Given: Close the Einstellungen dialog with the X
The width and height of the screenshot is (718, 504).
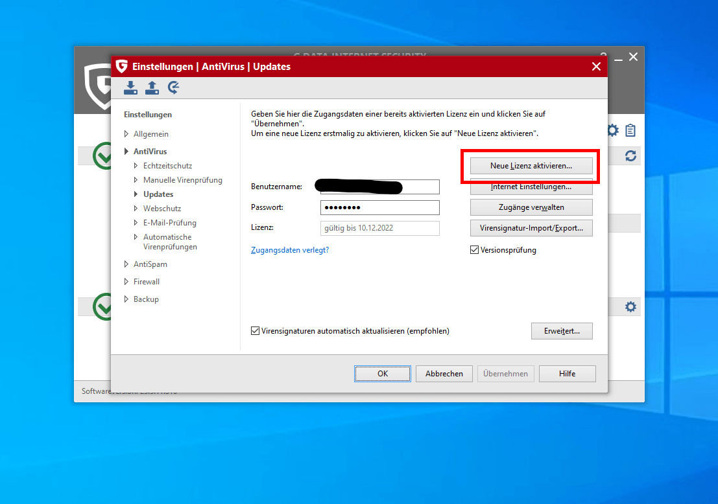Looking at the screenshot, I should (596, 67).
